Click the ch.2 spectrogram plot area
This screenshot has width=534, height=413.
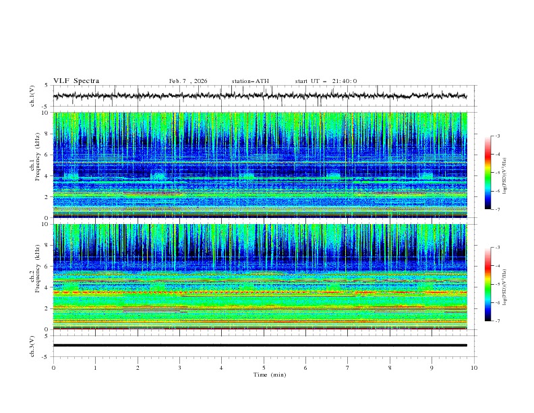pyautogui.click(x=260, y=277)
